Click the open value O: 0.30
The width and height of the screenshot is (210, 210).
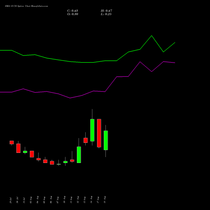click(73, 14)
